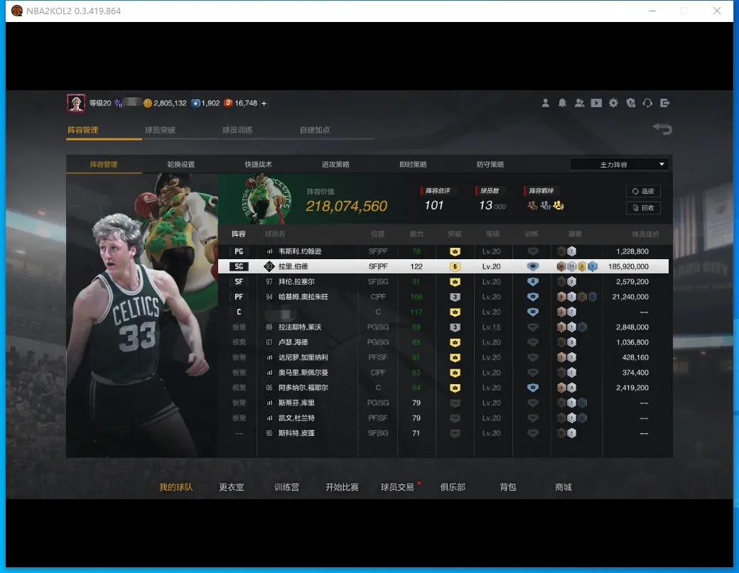Open notifications via the bell icon

click(562, 103)
